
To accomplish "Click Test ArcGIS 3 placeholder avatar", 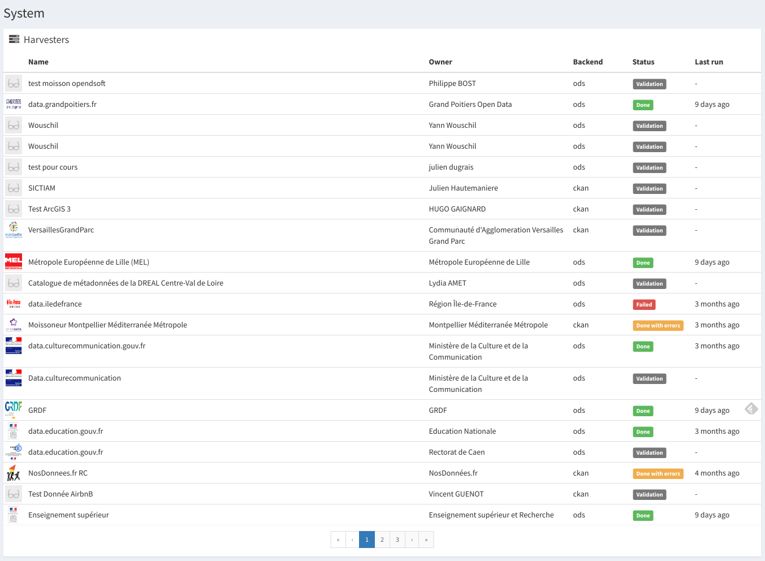I will (x=14, y=209).
